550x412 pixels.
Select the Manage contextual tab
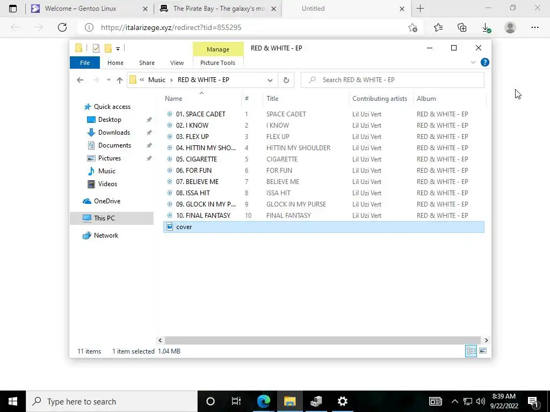[218, 49]
